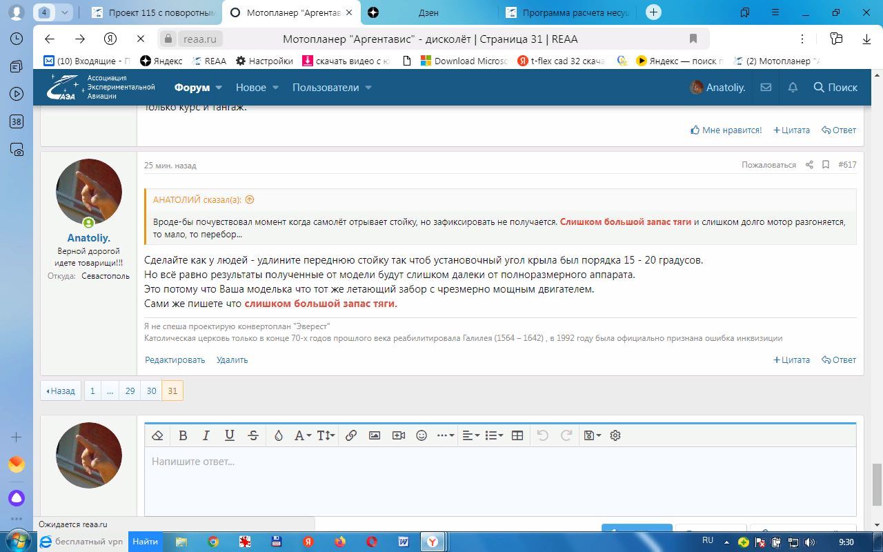This screenshot has width=883, height=552.
Task: Go to page 30 in pagination
Action: point(151,391)
